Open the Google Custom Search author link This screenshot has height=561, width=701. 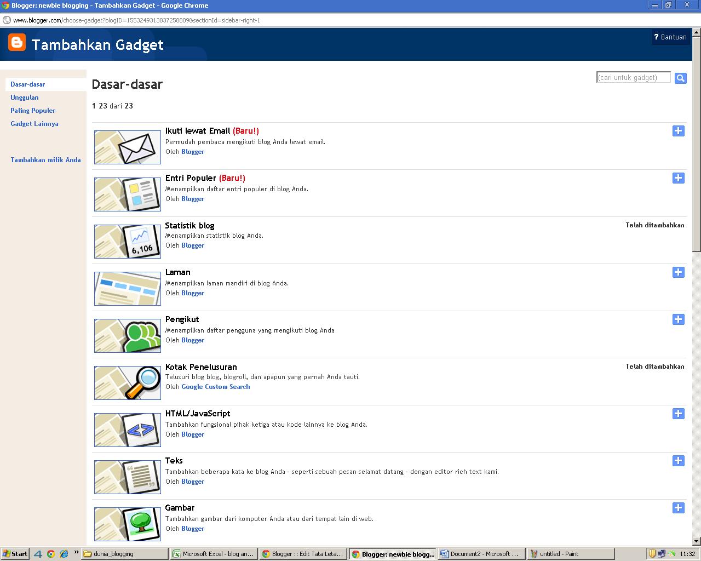(x=216, y=387)
